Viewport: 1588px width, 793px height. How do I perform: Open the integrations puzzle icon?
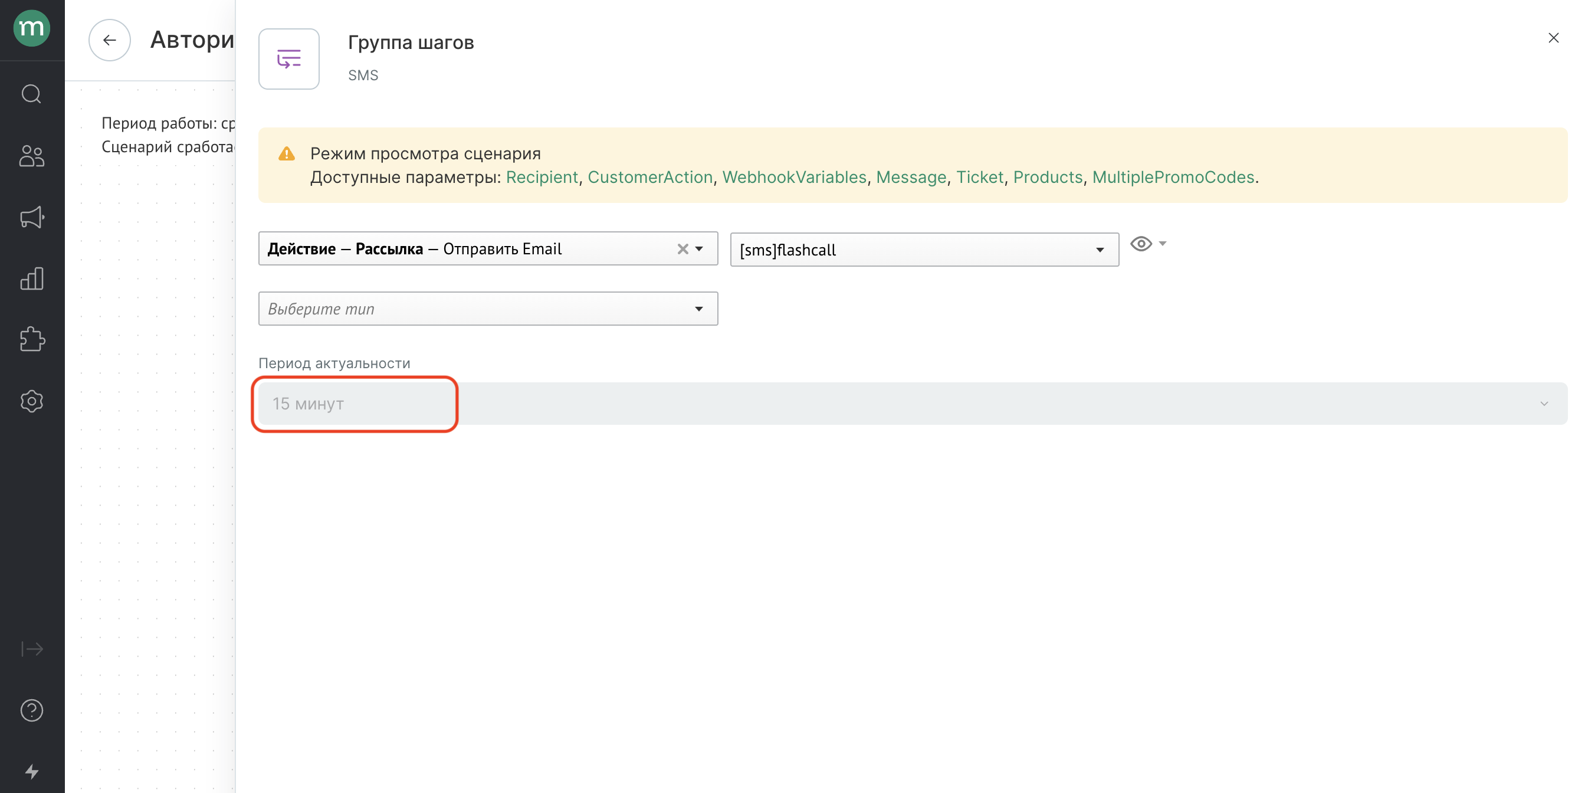click(32, 339)
